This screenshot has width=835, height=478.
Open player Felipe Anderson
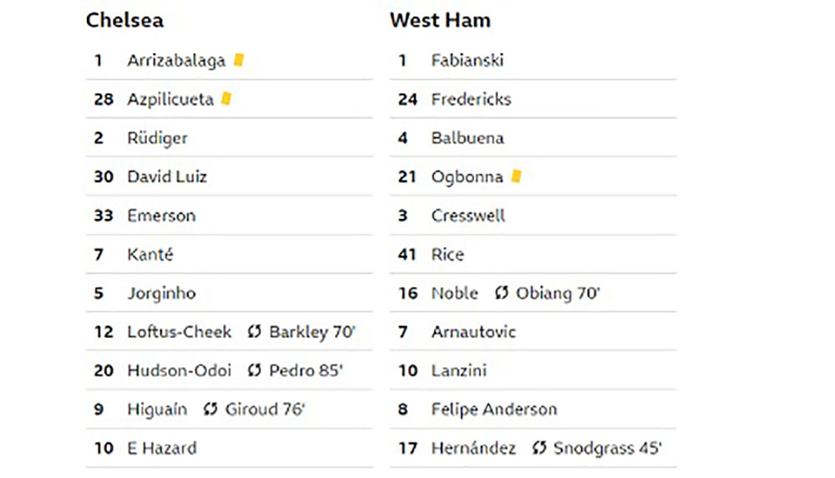click(x=494, y=409)
